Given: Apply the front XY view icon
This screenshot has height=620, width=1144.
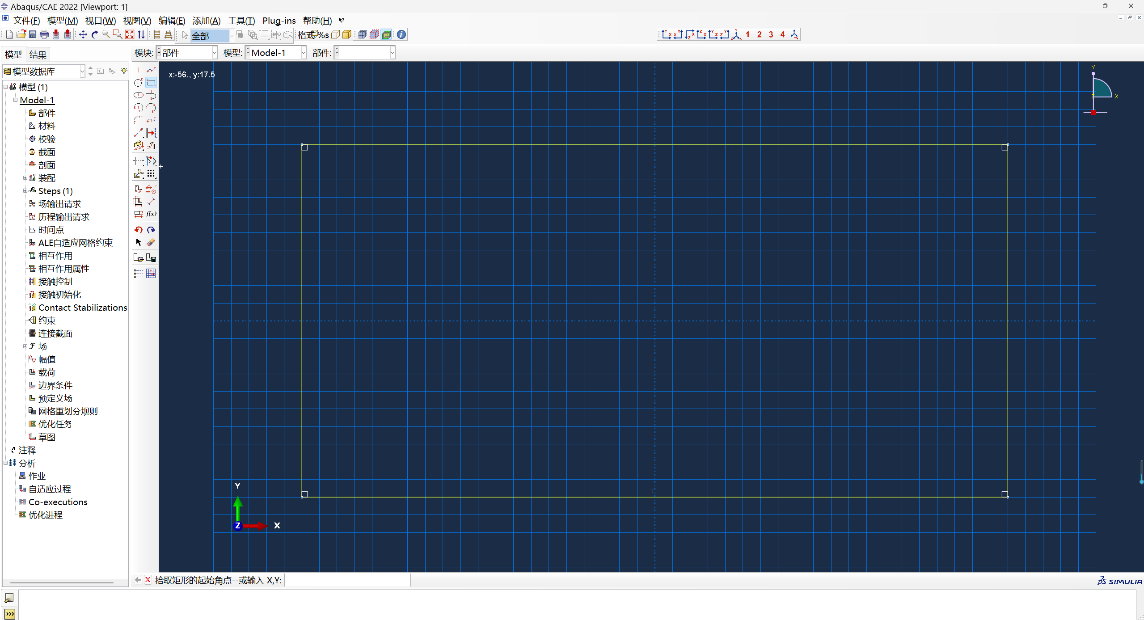Looking at the screenshot, I should [x=667, y=34].
